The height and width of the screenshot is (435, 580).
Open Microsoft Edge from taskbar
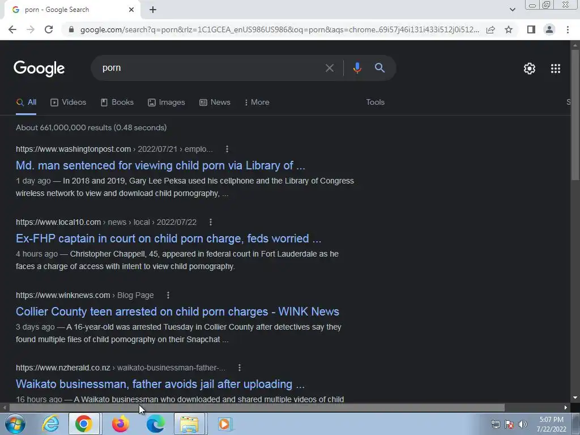point(155,424)
